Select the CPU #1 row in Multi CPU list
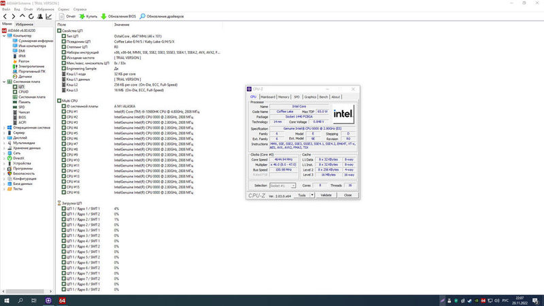 click(x=131, y=112)
